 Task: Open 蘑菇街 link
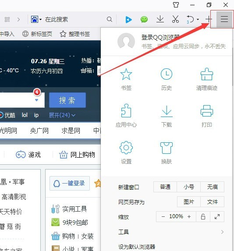tap(10, 226)
